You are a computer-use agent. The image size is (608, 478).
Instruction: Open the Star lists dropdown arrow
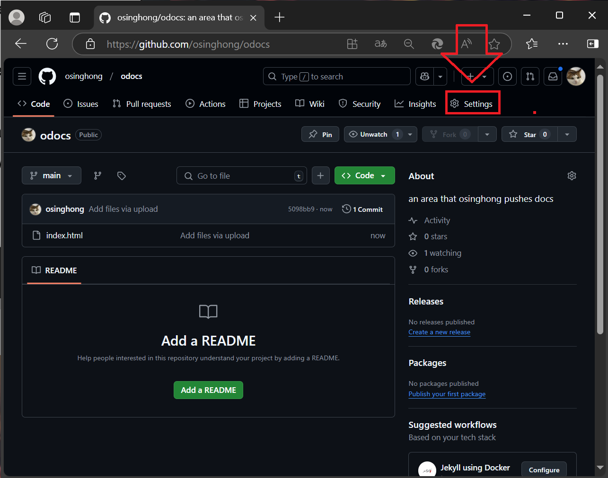[567, 134]
